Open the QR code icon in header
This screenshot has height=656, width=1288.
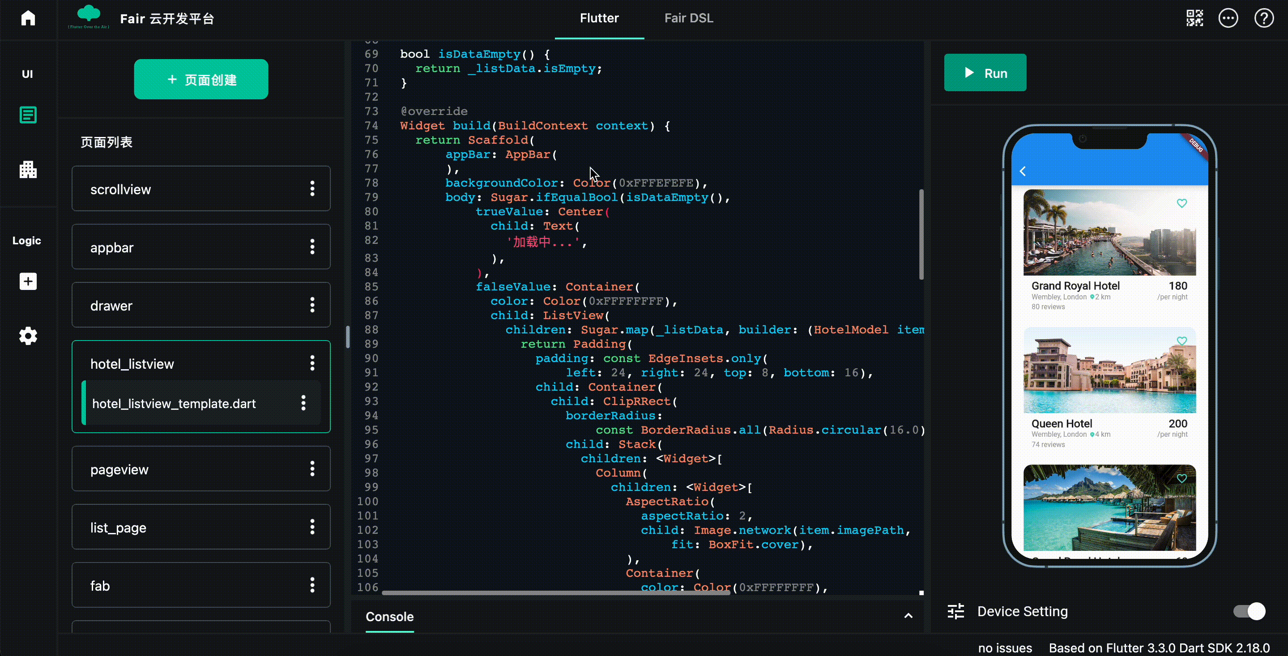1194,18
